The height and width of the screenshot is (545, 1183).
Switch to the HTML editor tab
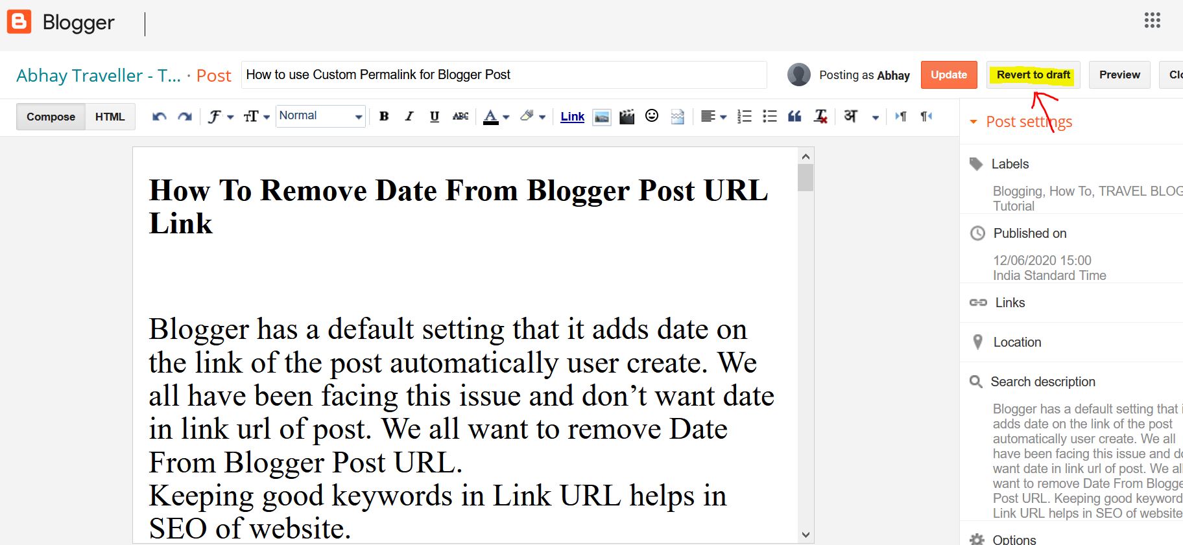(110, 117)
